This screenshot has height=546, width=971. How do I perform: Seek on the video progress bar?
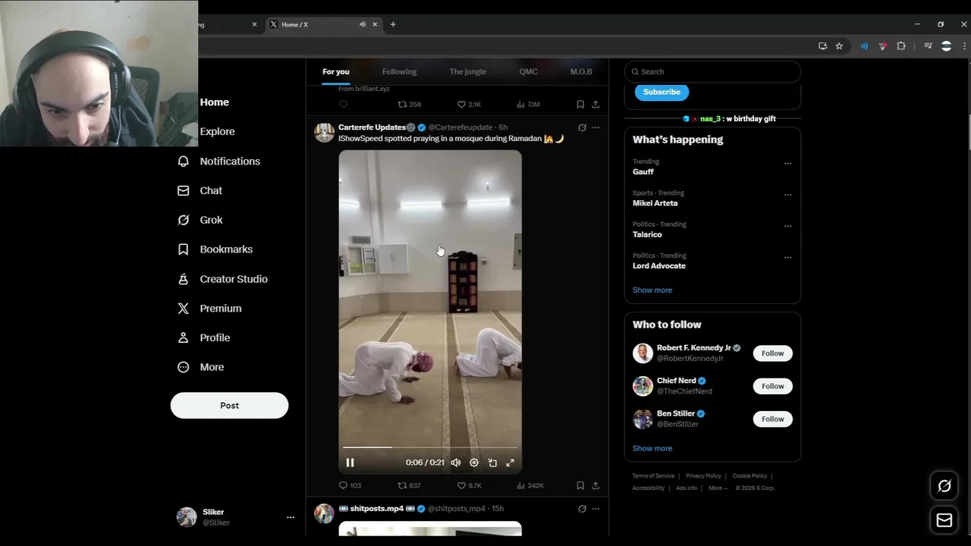[430, 447]
